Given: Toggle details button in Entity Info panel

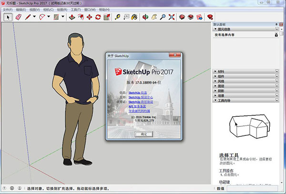Looking at the screenshot, I should click(276, 35).
